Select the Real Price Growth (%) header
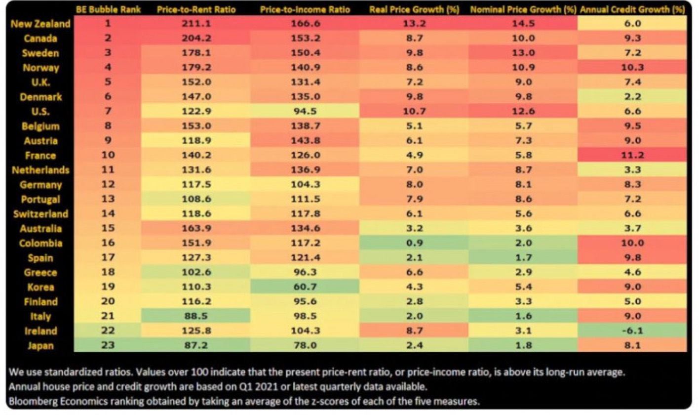This screenshot has height=415, width=699. coord(414,10)
